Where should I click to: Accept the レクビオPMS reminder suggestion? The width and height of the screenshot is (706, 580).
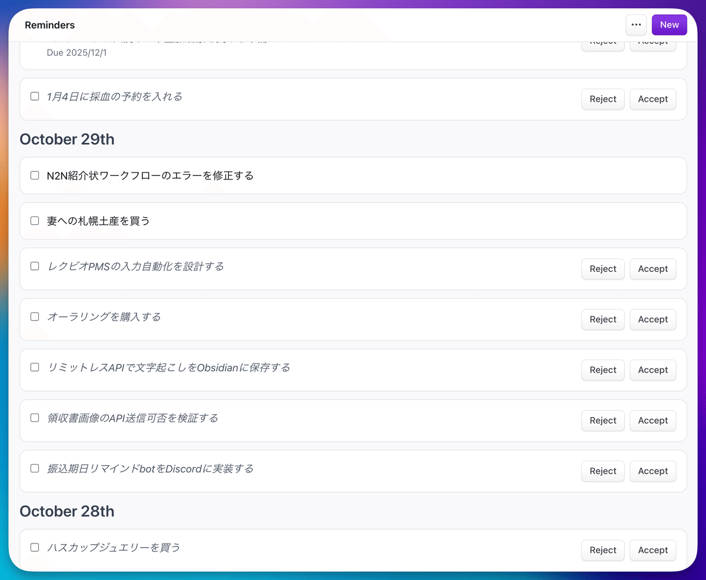(652, 269)
